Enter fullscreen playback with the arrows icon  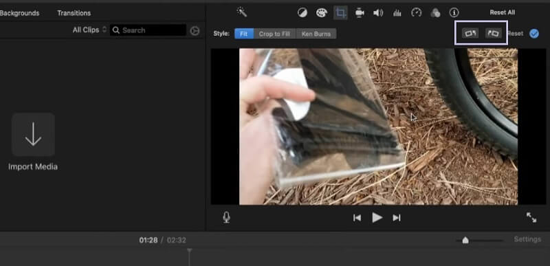pyautogui.click(x=531, y=217)
